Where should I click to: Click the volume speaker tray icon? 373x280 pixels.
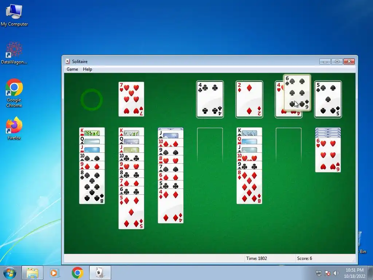[336, 273]
